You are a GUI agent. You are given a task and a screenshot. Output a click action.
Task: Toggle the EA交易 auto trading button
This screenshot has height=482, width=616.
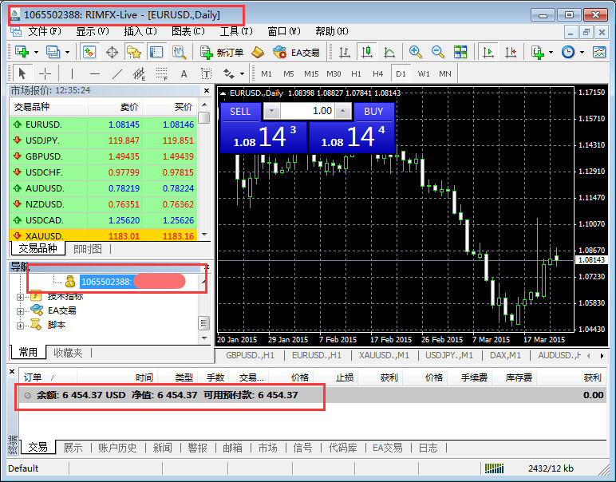[x=295, y=53]
